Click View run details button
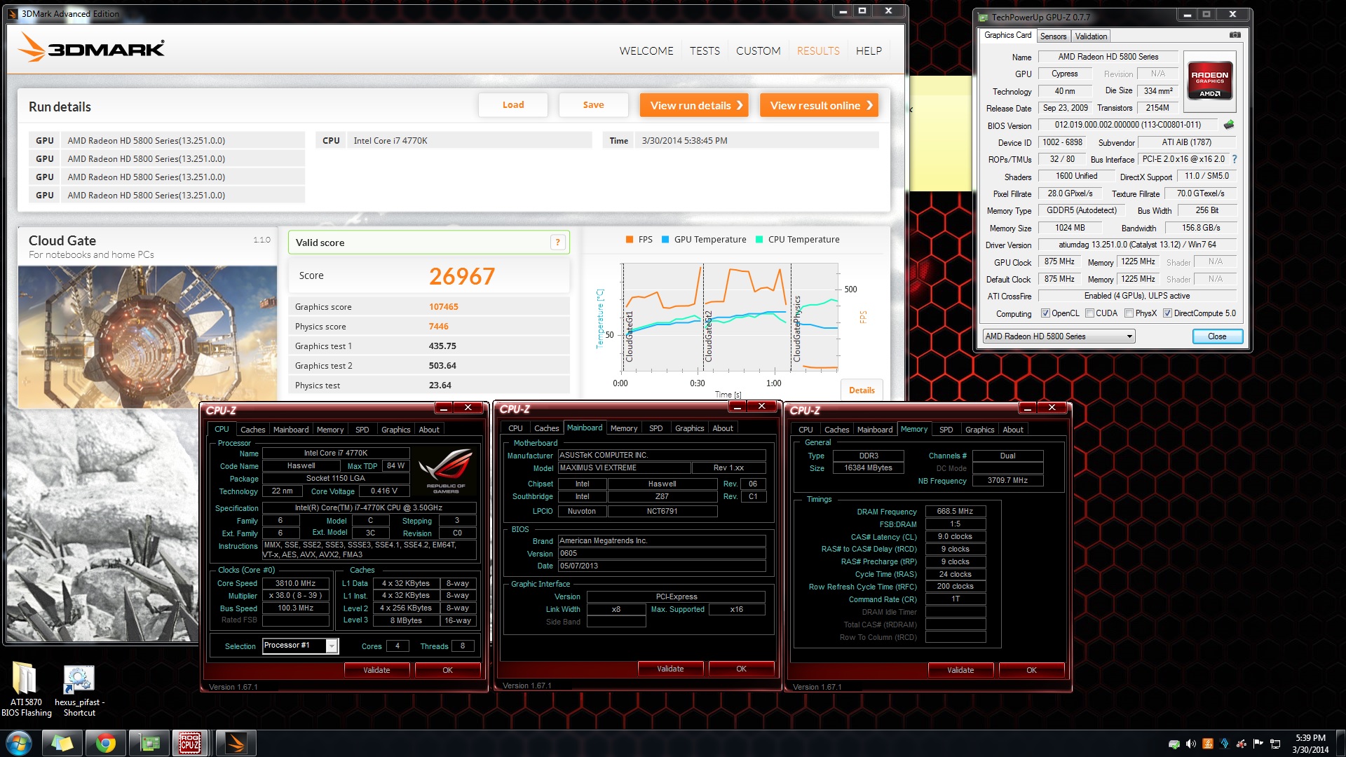The image size is (1346, 757). [694, 105]
